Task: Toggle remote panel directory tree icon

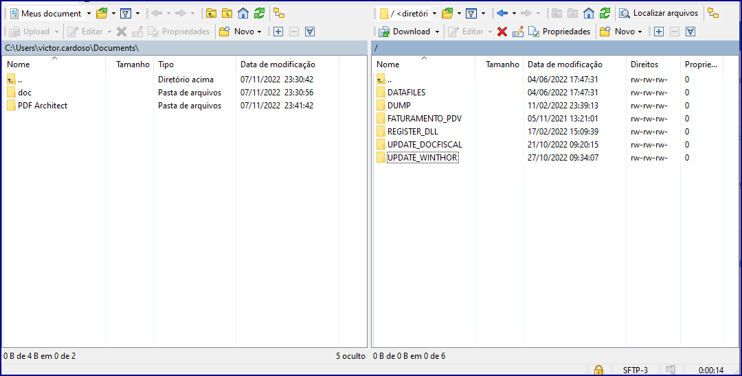Action: 713,14
